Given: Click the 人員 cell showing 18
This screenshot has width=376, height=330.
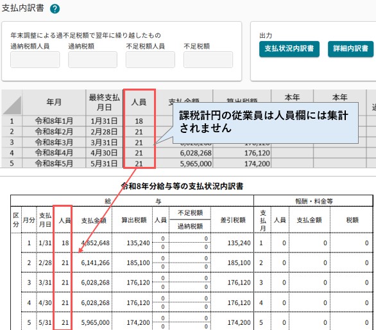Looking at the screenshot, I should pyautogui.click(x=139, y=121).
